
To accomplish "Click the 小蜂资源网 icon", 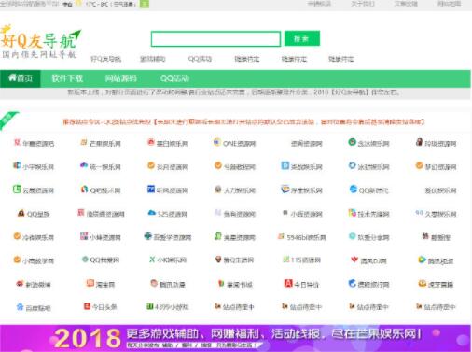I will click(84, 236).
